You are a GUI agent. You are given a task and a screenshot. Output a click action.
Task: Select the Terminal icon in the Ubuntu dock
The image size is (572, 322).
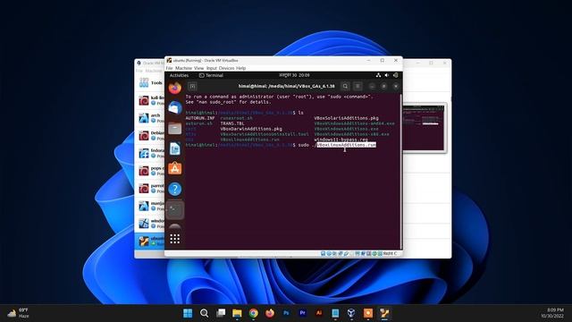click(175, 209)
